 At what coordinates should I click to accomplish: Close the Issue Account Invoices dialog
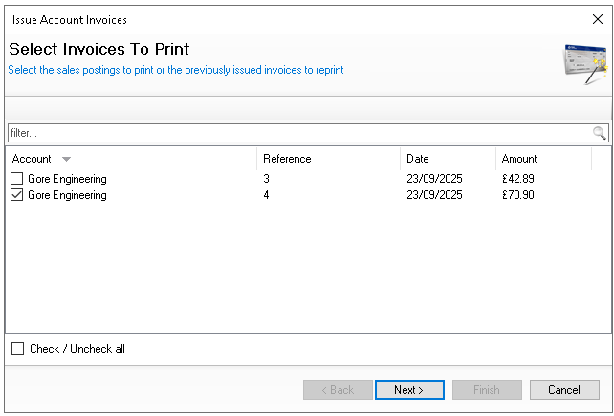tap(598, 19)
